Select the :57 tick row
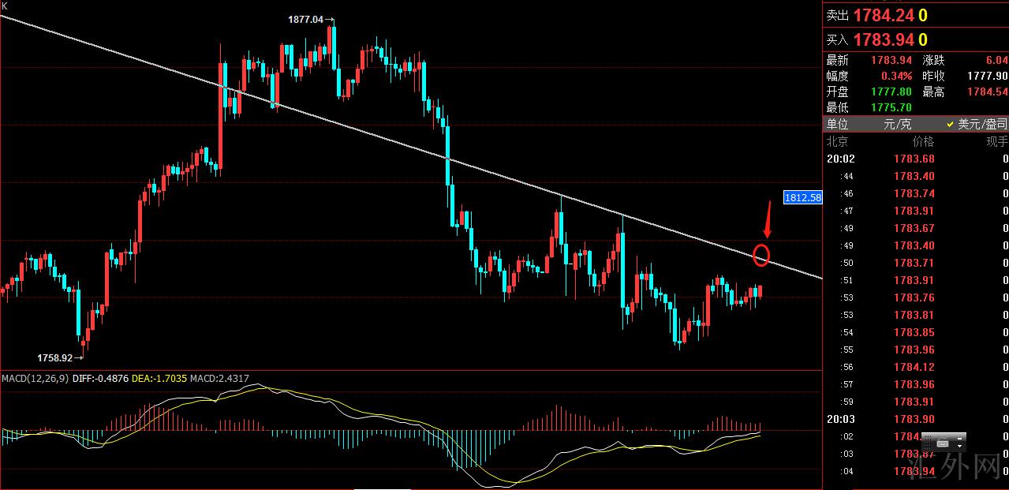 coord(916,384)
